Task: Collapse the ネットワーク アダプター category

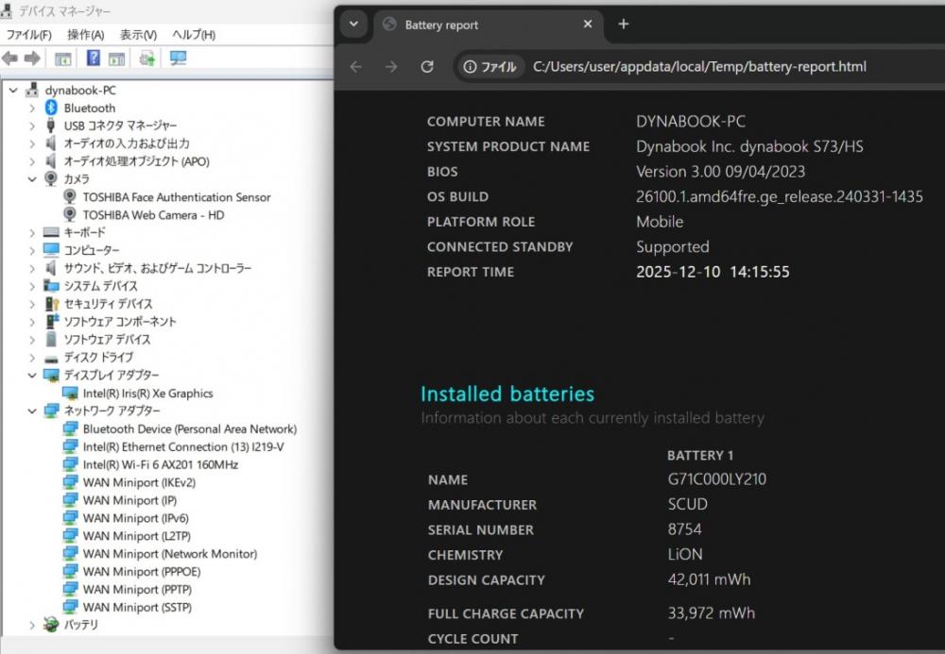Action: pos(32,411)
